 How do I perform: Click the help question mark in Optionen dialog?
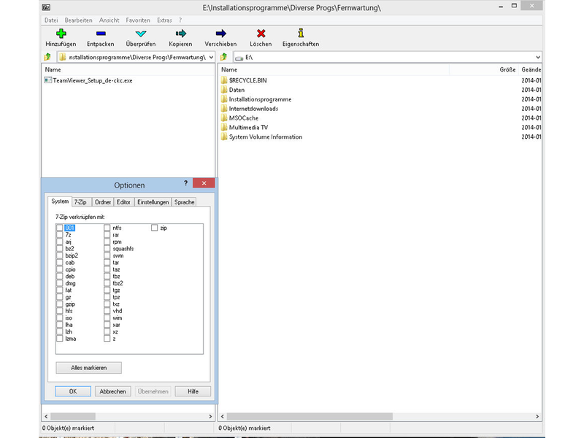tap(186, 183)
